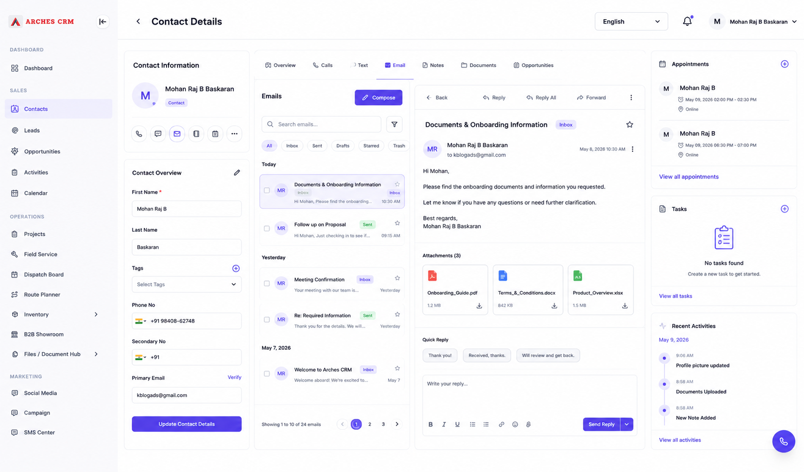Check the Follow up on Proposal checkbox
The image size is (804, 472).
tap(267, 228)
